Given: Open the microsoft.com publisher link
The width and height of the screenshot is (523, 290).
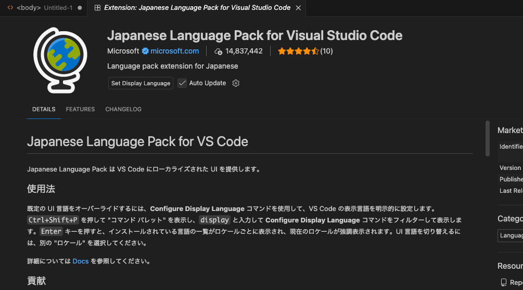Looking at the screenshot, I should pos(174,51).
